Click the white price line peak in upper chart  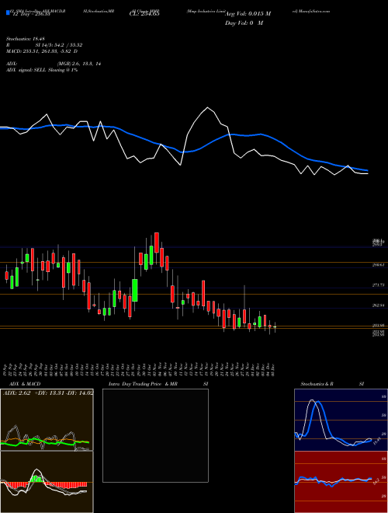[x=207, y=107]
